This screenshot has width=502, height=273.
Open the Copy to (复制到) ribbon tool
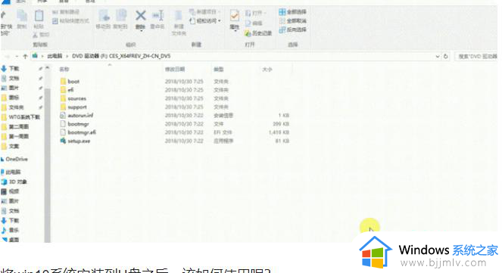[120, 19]
